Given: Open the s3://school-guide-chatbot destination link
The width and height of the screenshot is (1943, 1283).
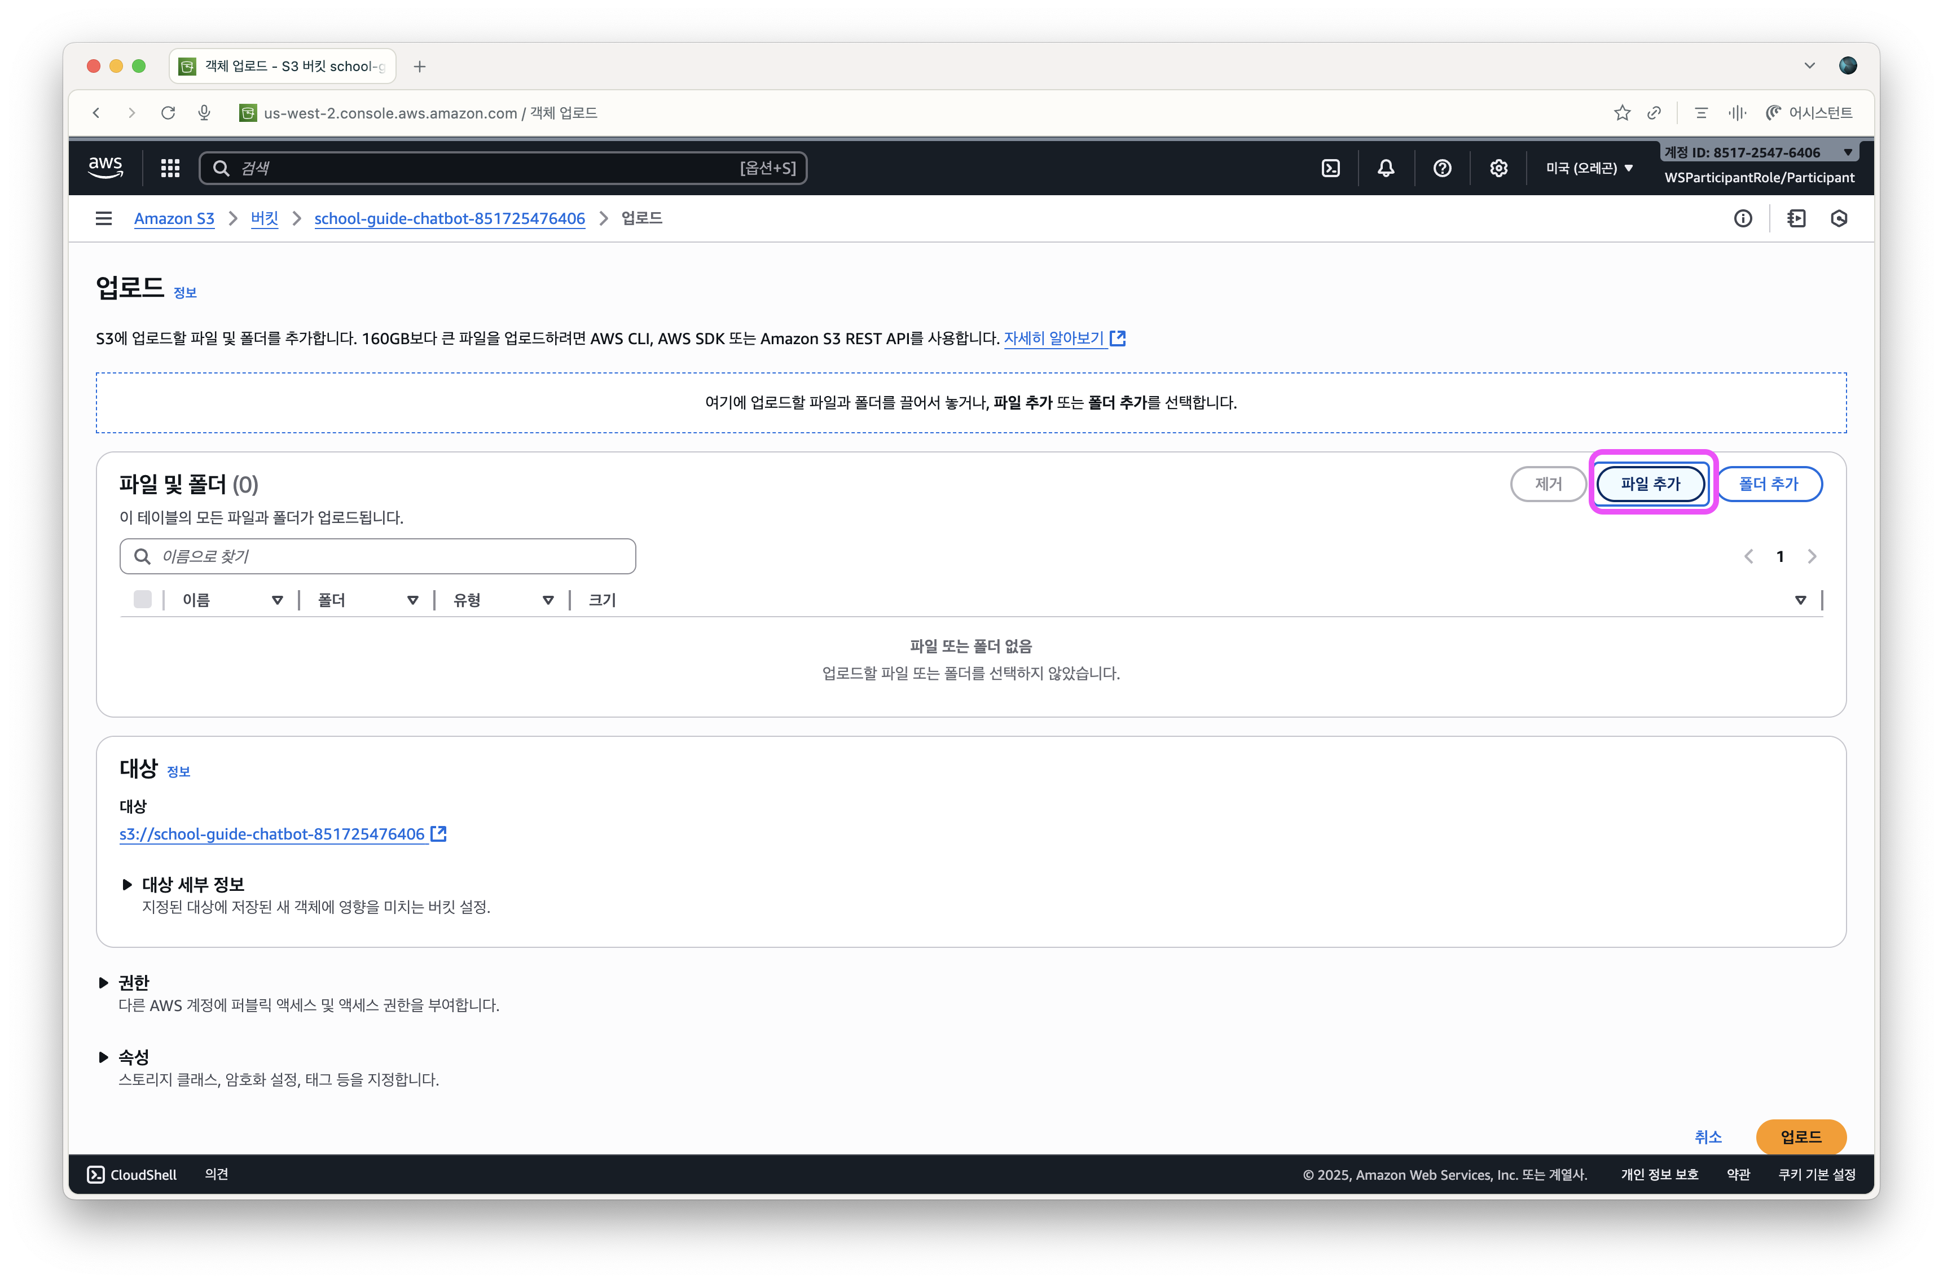Looking at the screenshot, I should [x=282, y=834].
